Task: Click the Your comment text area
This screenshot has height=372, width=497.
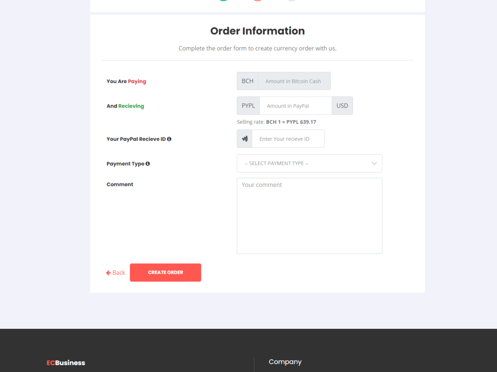Action: pos(309,216)
